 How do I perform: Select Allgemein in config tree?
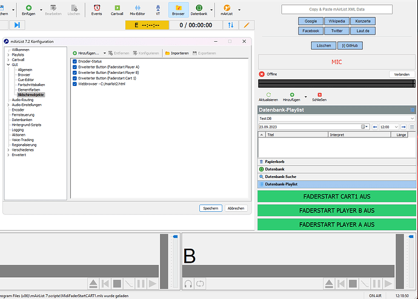pyautogui.click(x=25, y=70)
